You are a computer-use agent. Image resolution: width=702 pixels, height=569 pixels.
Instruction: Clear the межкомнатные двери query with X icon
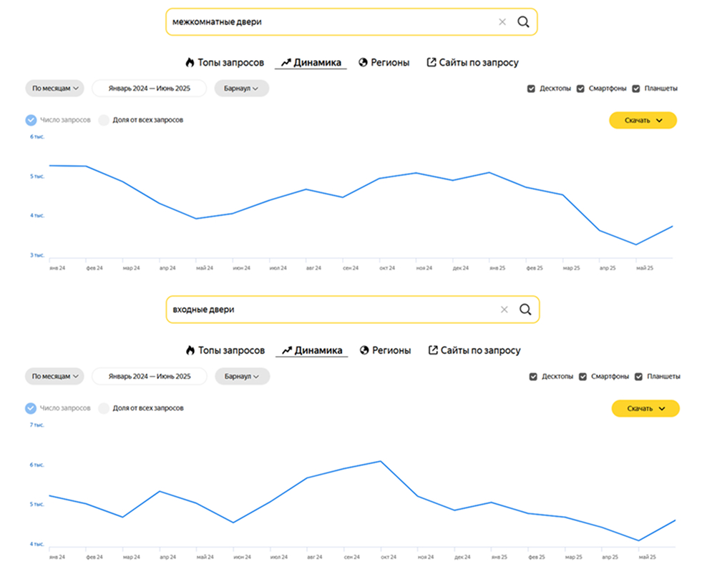[x=502, y=22]
